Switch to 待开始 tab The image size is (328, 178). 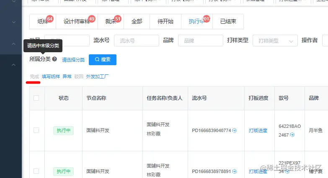click(x=165, y=21)
